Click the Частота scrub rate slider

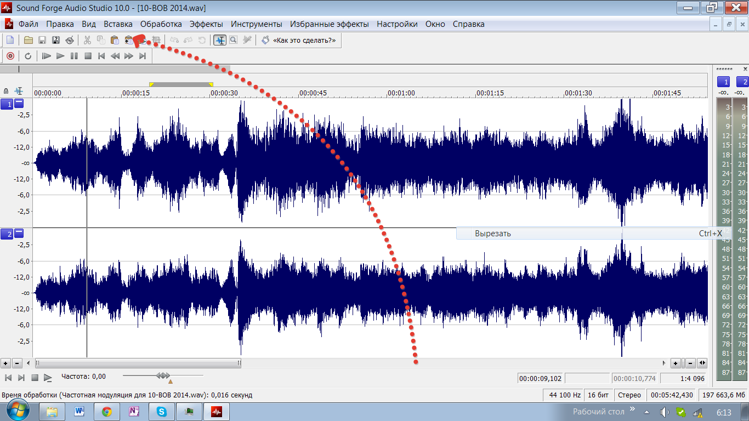tap(163, 376)
